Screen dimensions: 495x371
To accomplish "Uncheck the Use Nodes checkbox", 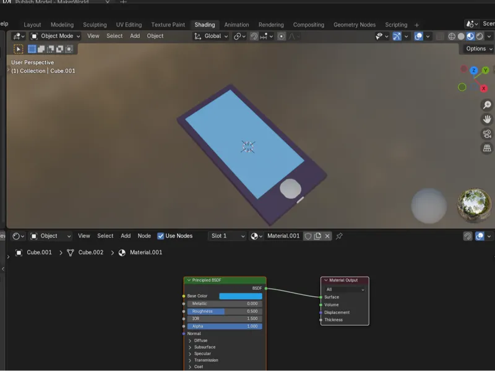I will tap(160, 236).
